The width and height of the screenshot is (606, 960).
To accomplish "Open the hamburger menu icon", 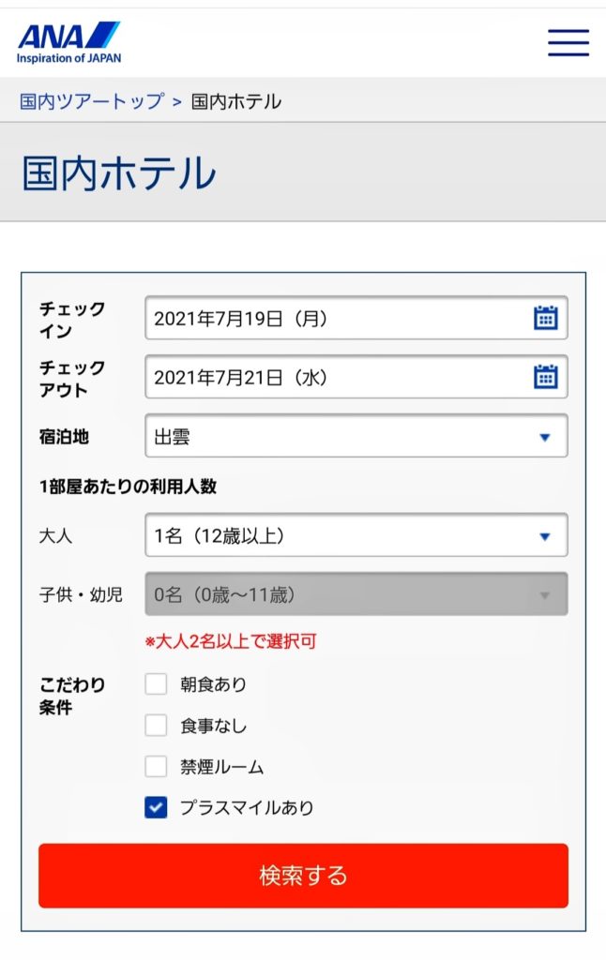I will pos(568,42).
